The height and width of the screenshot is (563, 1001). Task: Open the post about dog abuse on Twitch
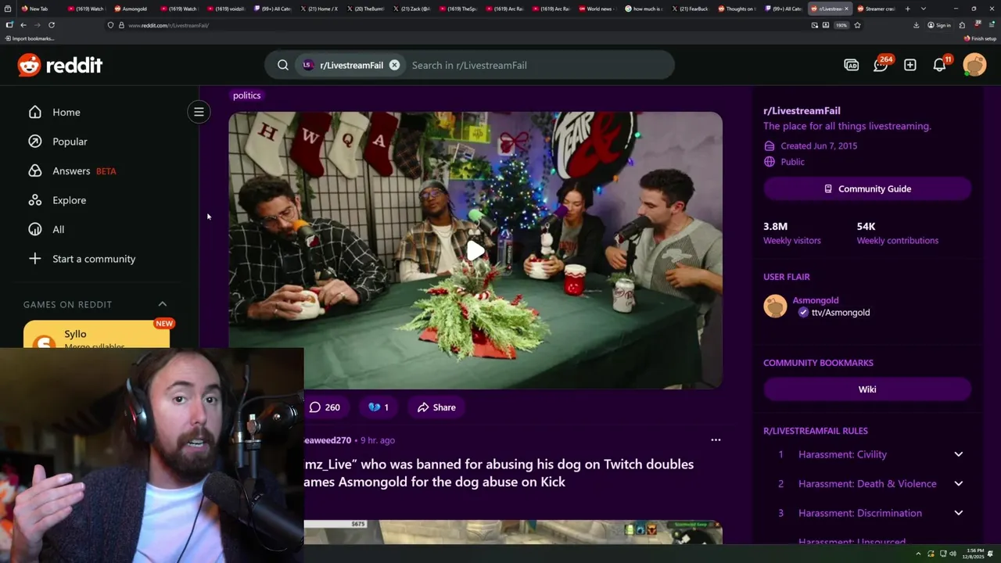499,473
